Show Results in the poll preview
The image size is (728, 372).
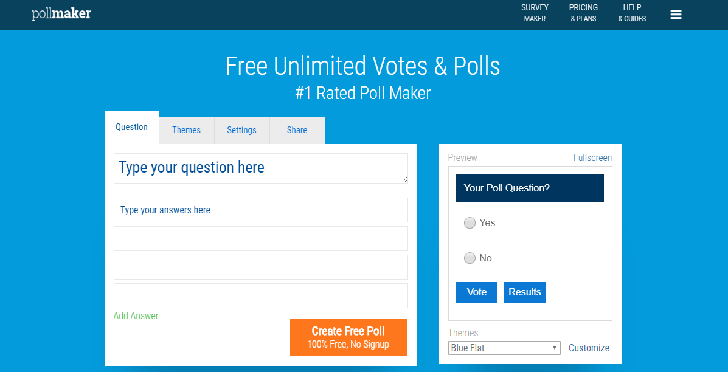tap(525, 292)
